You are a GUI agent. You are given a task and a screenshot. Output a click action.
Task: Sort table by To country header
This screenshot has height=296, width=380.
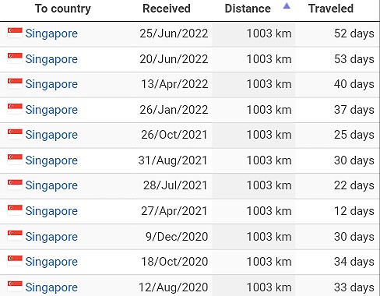(x=63, y=9)
